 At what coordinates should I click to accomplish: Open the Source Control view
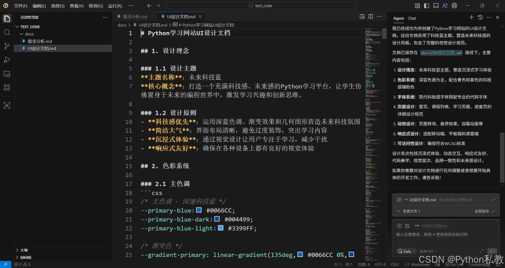tap(7, 46)
